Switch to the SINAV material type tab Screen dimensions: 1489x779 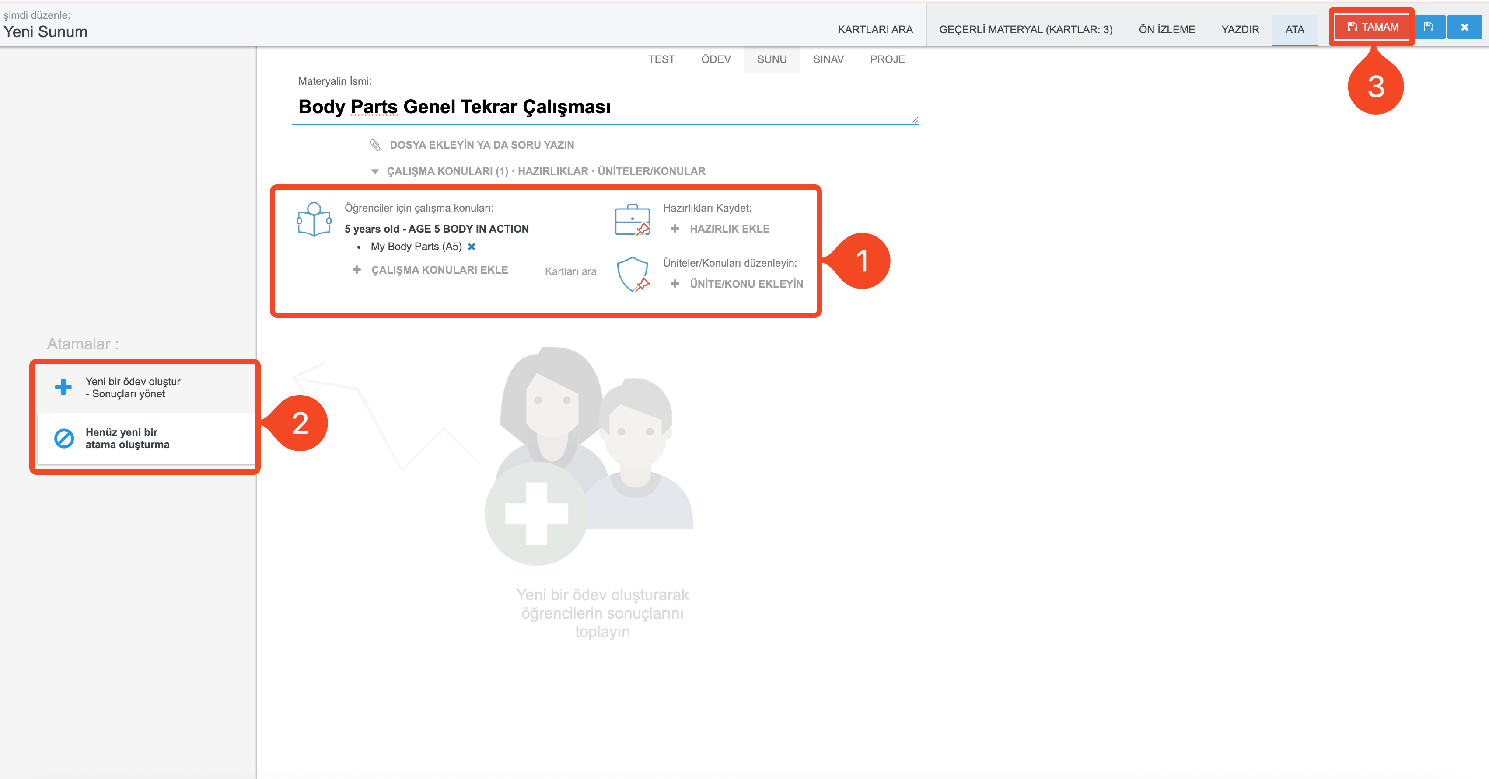click(x=828, y=59)
